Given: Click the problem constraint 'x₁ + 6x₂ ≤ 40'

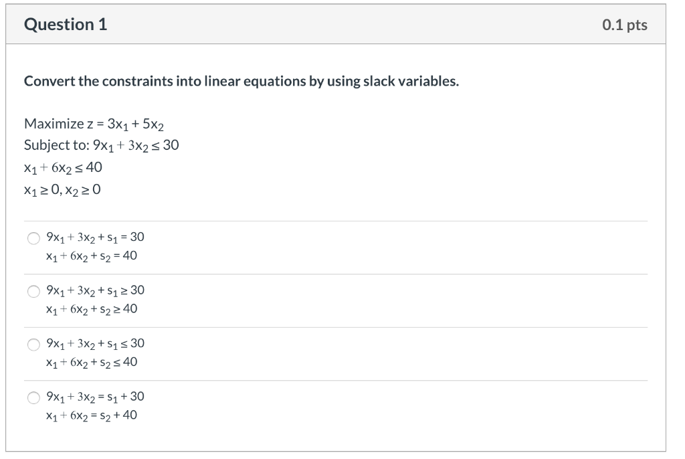Looking at the screenshot, I should [x=63, y=167].
